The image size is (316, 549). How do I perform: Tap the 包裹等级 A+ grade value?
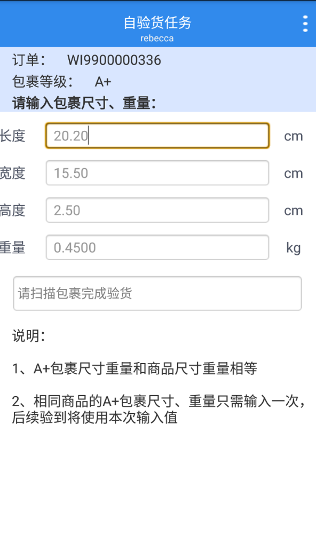[x=103, y=82]
